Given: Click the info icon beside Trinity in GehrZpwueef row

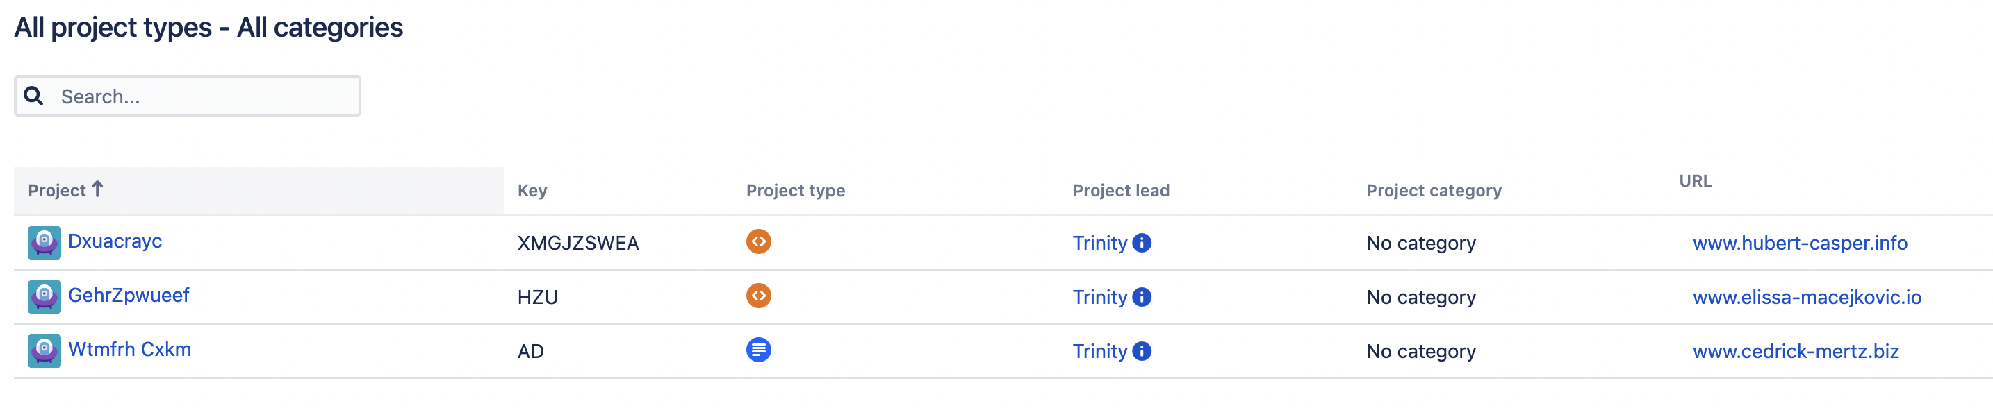Looking at the screenshot, I should (1142, 297).
